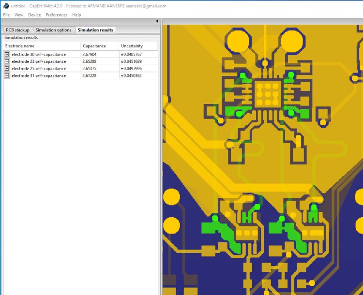The image size is (363, 295).
Task: Open the Help menu
Action: click(x=76, y=15)
